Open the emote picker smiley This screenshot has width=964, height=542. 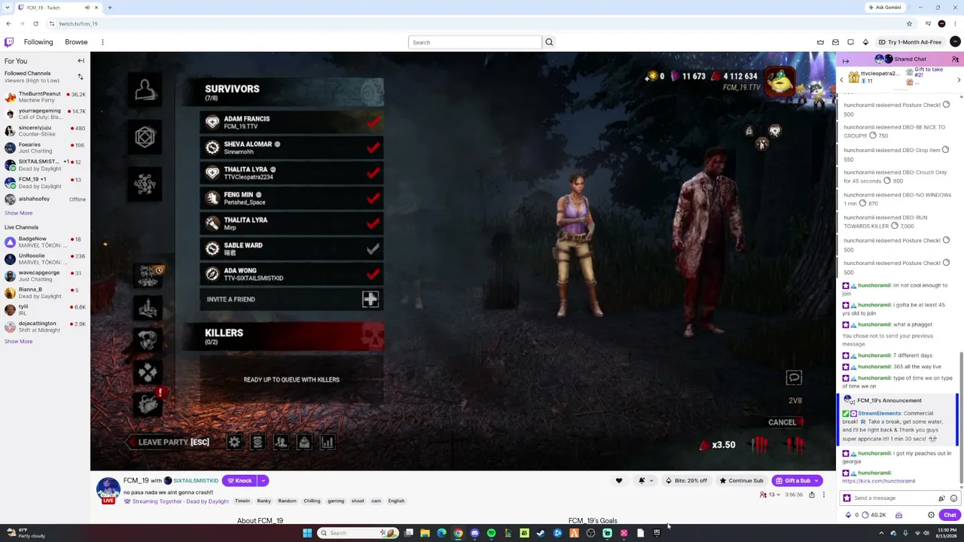coord(953,498)
